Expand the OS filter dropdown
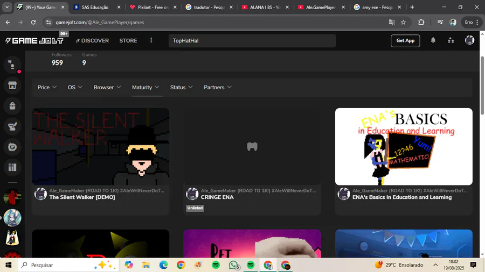The height and width of the screenshot is (272, 485). click(x=75, y=87)
